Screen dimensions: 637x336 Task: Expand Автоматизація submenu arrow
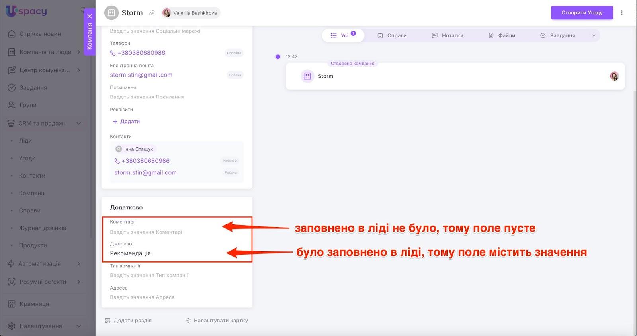(79, 263)
